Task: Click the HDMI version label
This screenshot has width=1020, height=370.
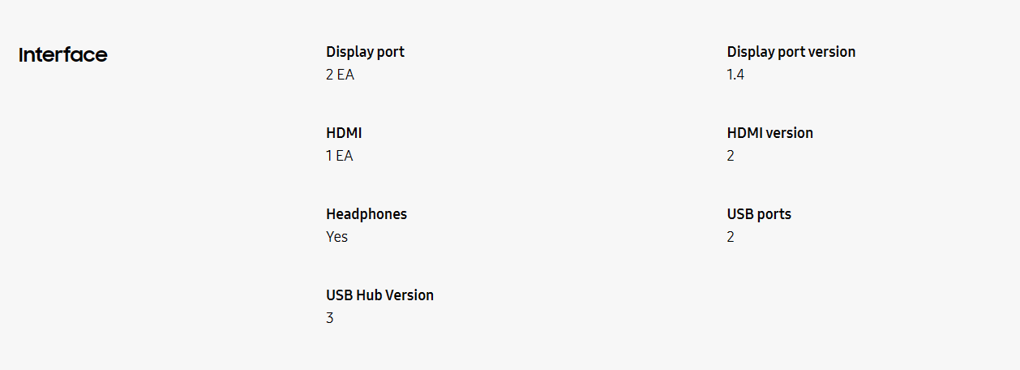Action: [x=769, y=133]
